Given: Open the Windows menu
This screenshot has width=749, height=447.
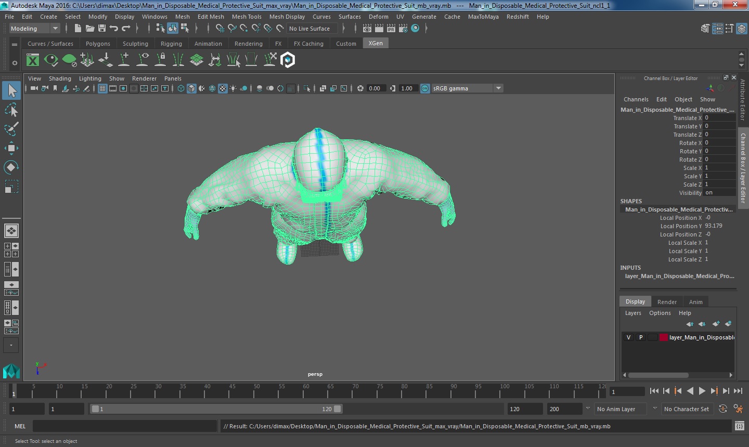Looking at the screenshot, I should 154,17.
